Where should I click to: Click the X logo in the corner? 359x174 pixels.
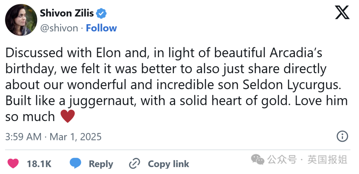point(342,13)
